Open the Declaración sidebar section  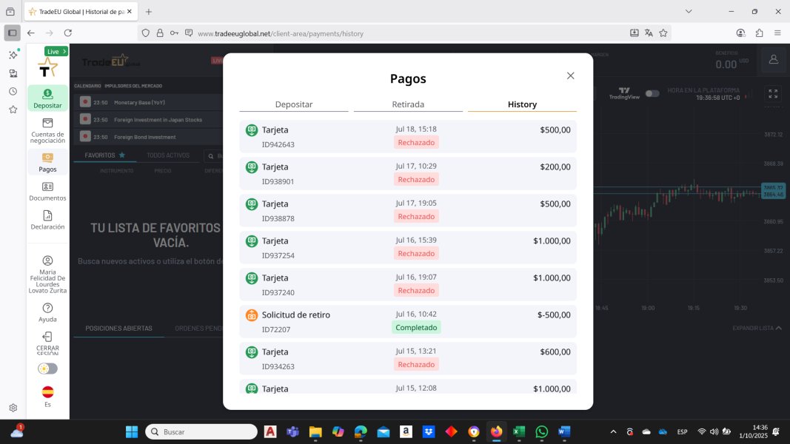coord(47,215)
